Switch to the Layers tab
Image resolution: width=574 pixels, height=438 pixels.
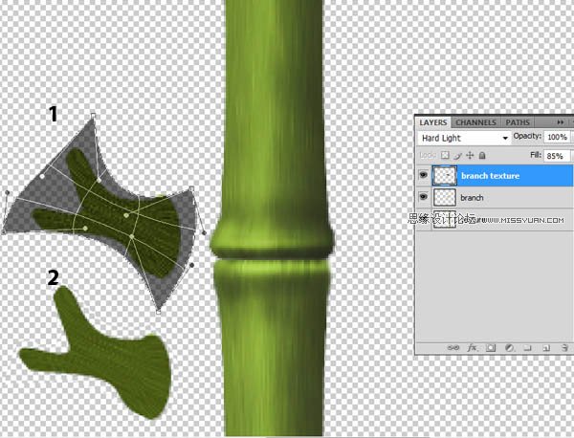pos(433,122)
